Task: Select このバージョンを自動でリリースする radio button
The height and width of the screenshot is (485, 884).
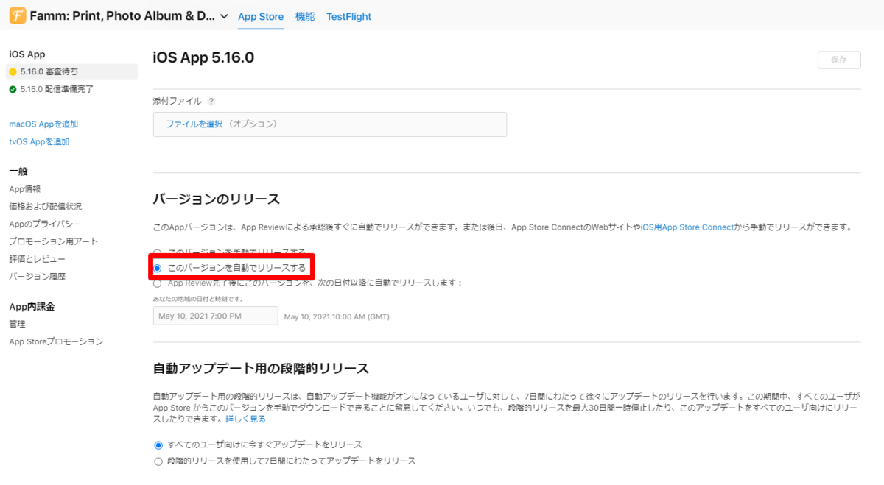Action: pos(158,268)
